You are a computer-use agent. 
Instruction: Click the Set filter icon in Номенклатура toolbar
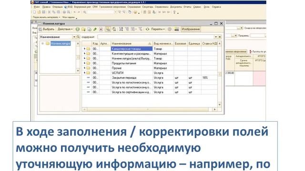point(121,29)
